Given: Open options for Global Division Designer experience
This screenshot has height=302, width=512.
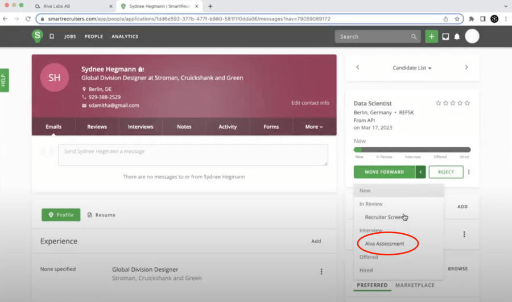Looking at the screenshot, I should click(x=321, y=272).
